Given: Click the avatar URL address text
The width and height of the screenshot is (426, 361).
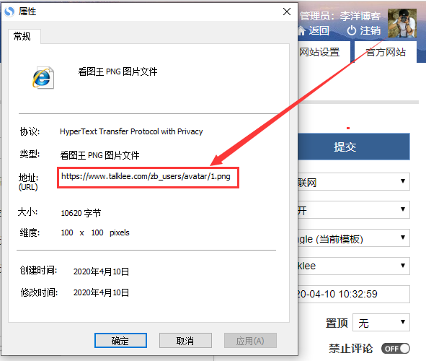Looking at the screenshot, I should tap(146, 176).
